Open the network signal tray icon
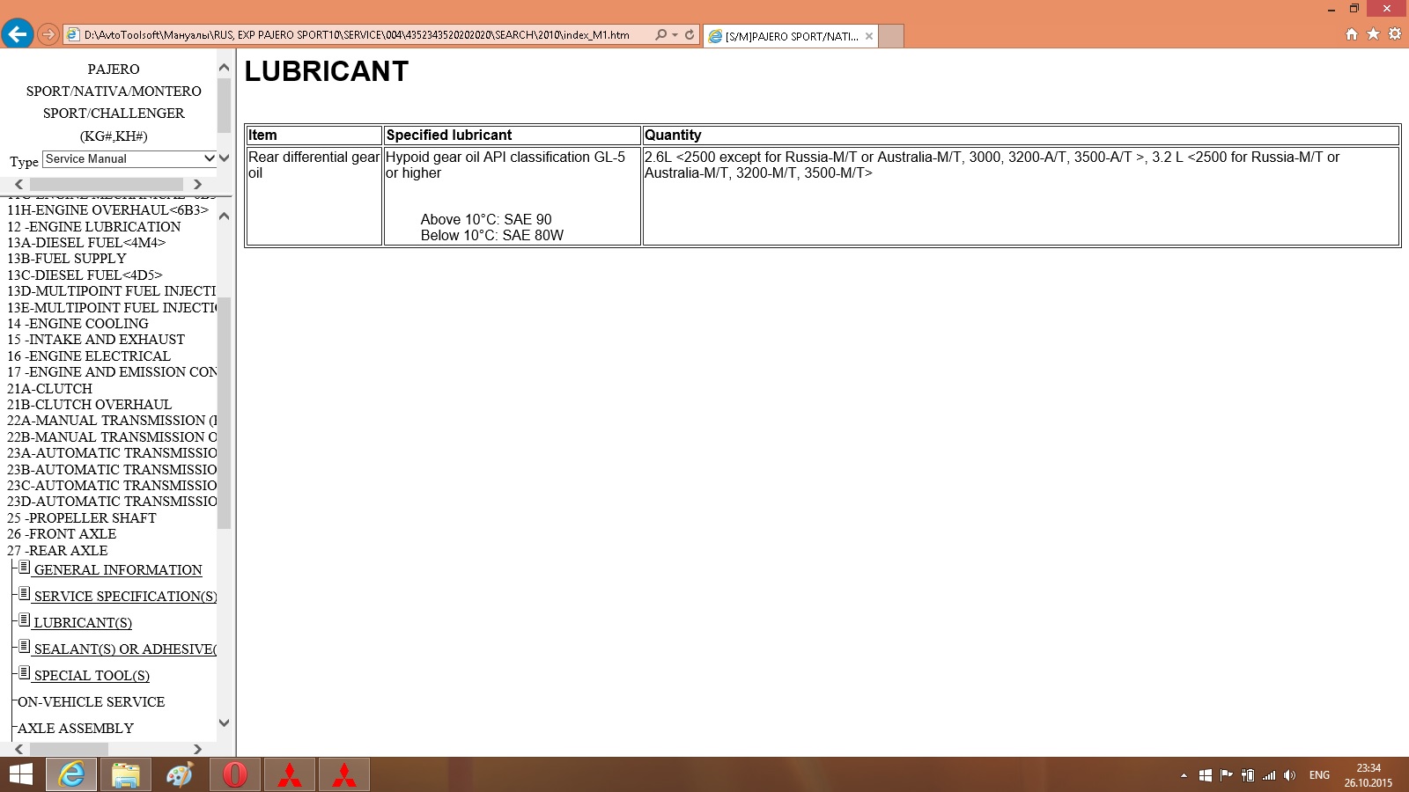1409x792 pixels. [x=1269, y=775]
